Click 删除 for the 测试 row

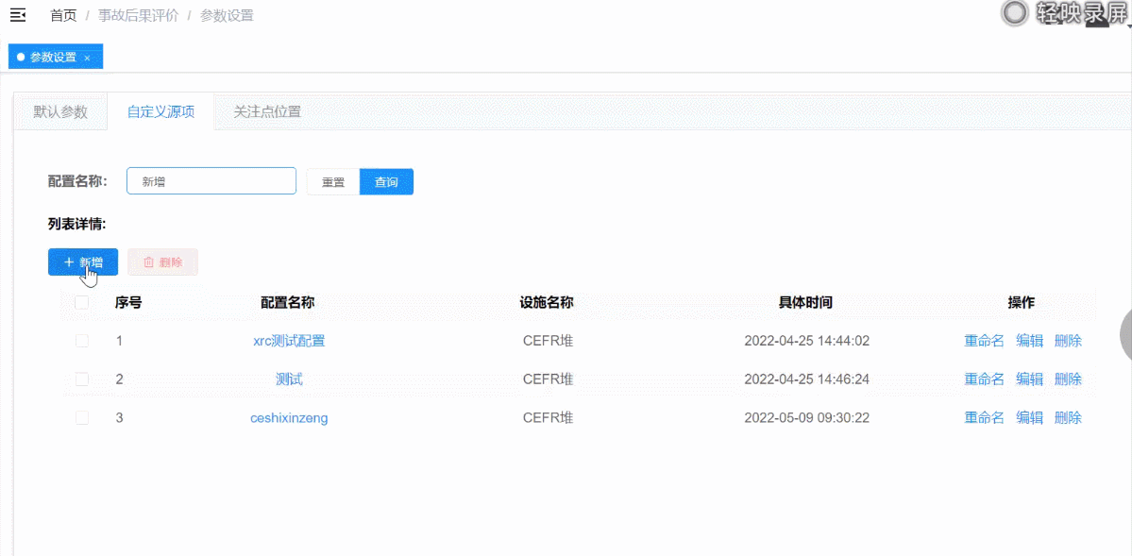[x=1069, y=379]
